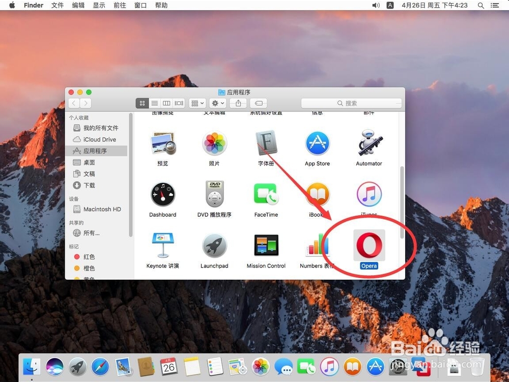Switch to icon view in Finder toolbar
509x382 pixels.
[142, 103]
